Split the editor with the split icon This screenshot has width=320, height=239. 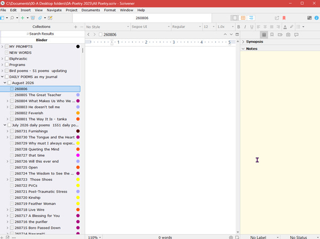click(237, 35)
